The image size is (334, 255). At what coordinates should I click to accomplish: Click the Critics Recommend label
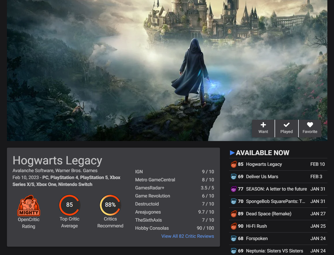point(110,222)
